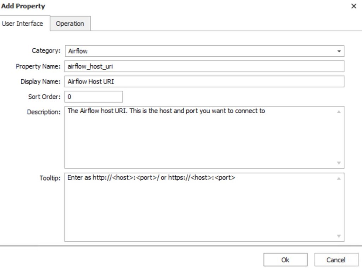The width and height of the screenshot is (362, 269).
Task: Close the Add Property dialog
Action: pos(354,6)
